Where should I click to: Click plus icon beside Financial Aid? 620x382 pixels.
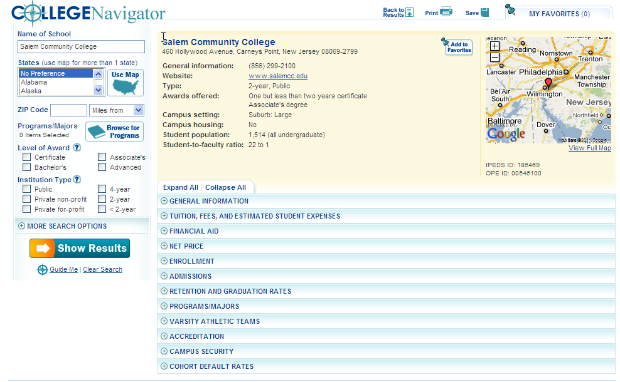(x=164, y=231)
